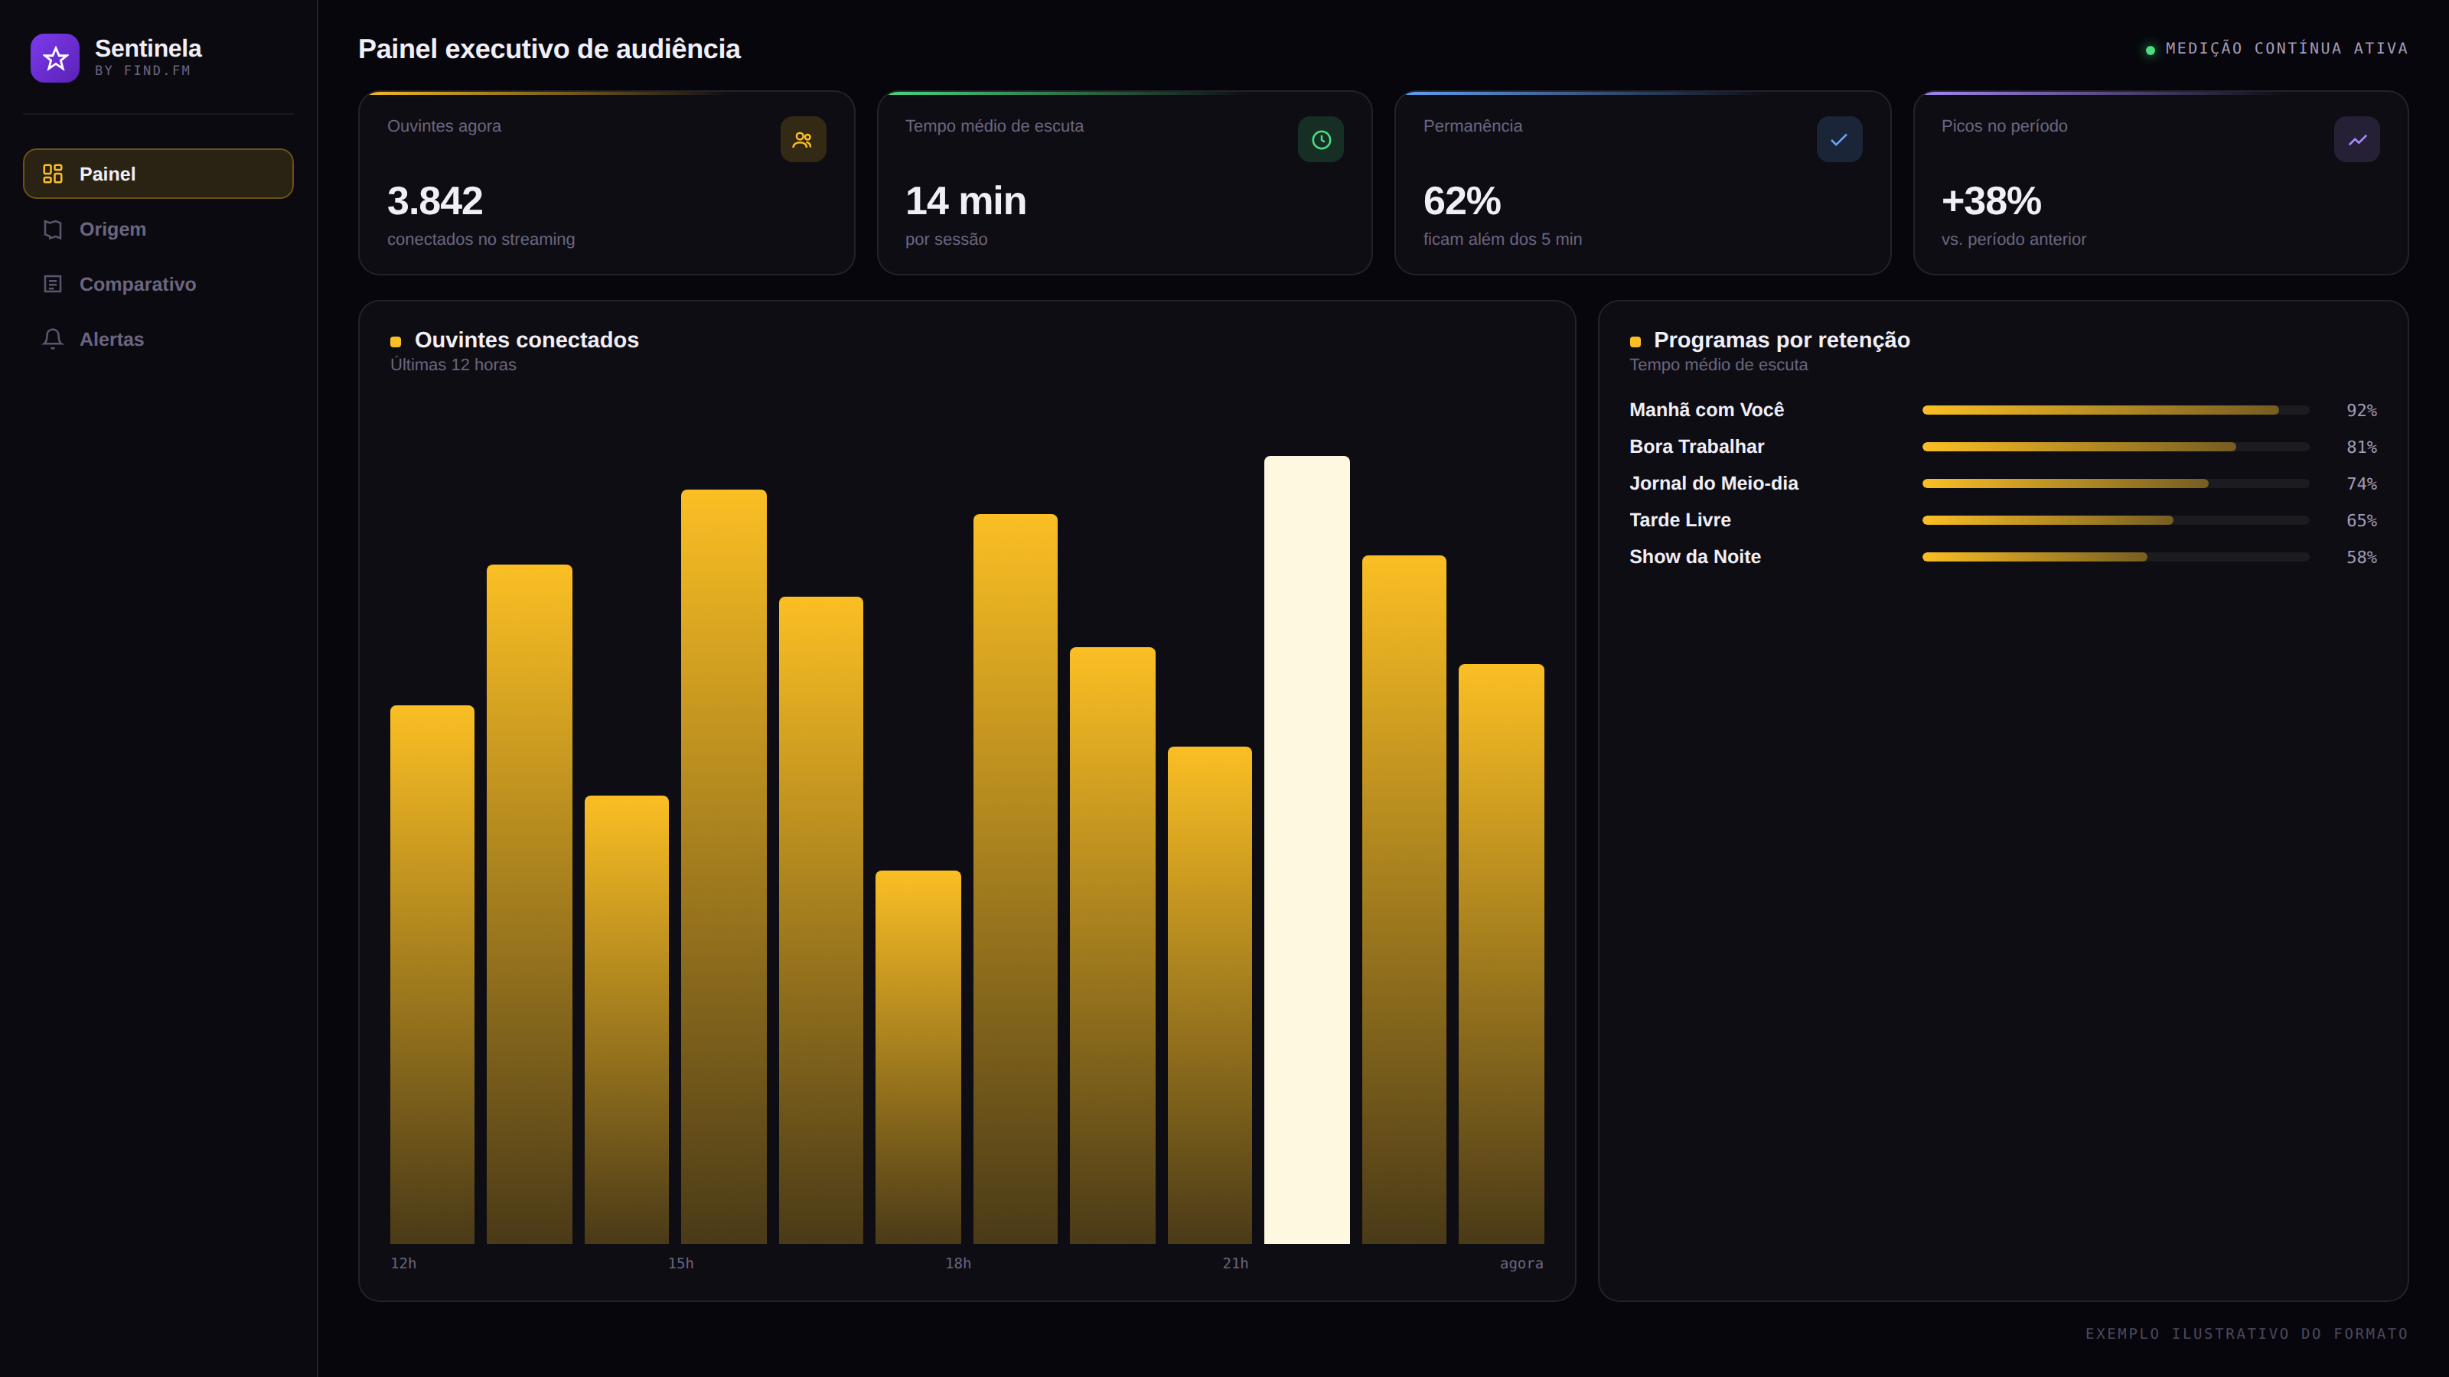Click the listeners people icon on Ouvintes agora card
This screenshot has width=2449, height=1377.
(x=802, y=140)
